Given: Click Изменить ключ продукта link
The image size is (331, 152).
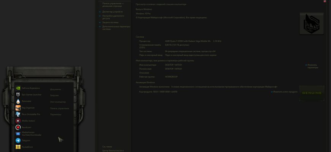Looking at the screenshot, I should click(285, 92).
